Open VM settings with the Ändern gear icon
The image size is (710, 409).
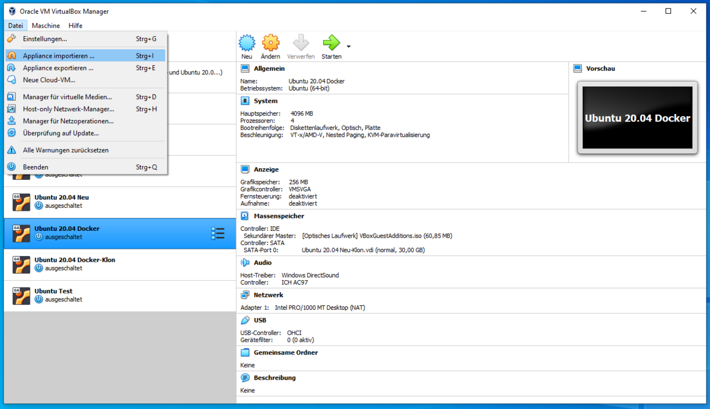tap(270, 44)
